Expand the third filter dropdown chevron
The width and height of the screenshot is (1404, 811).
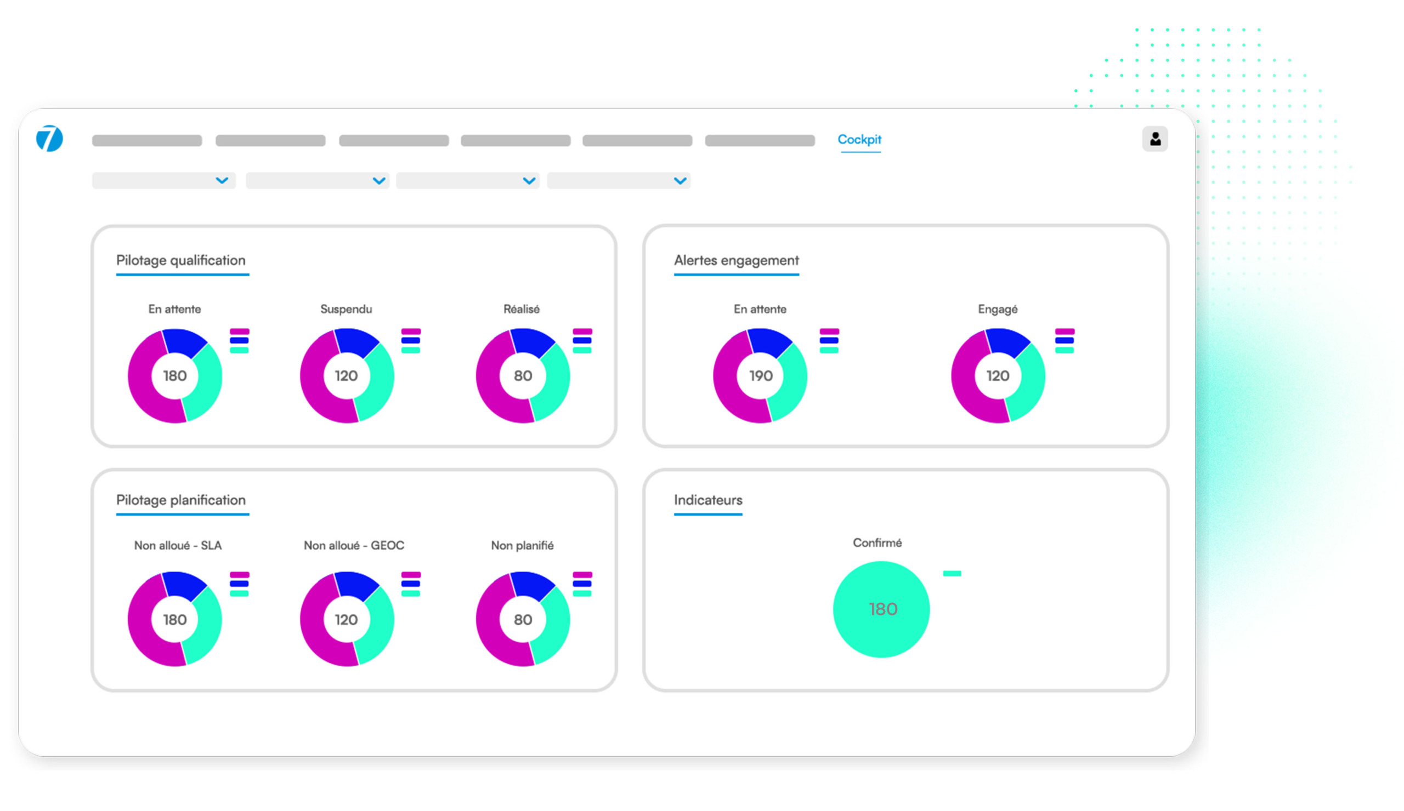(529, 180)
